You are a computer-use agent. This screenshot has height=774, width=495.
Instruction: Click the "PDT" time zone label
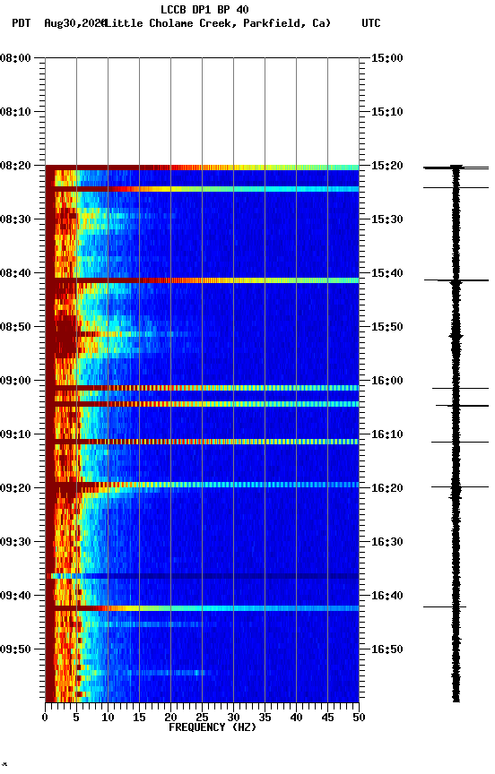tap(22, 23)
